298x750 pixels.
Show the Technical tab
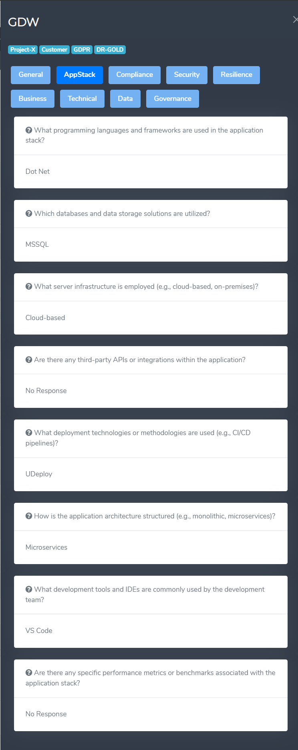(82, 99)
